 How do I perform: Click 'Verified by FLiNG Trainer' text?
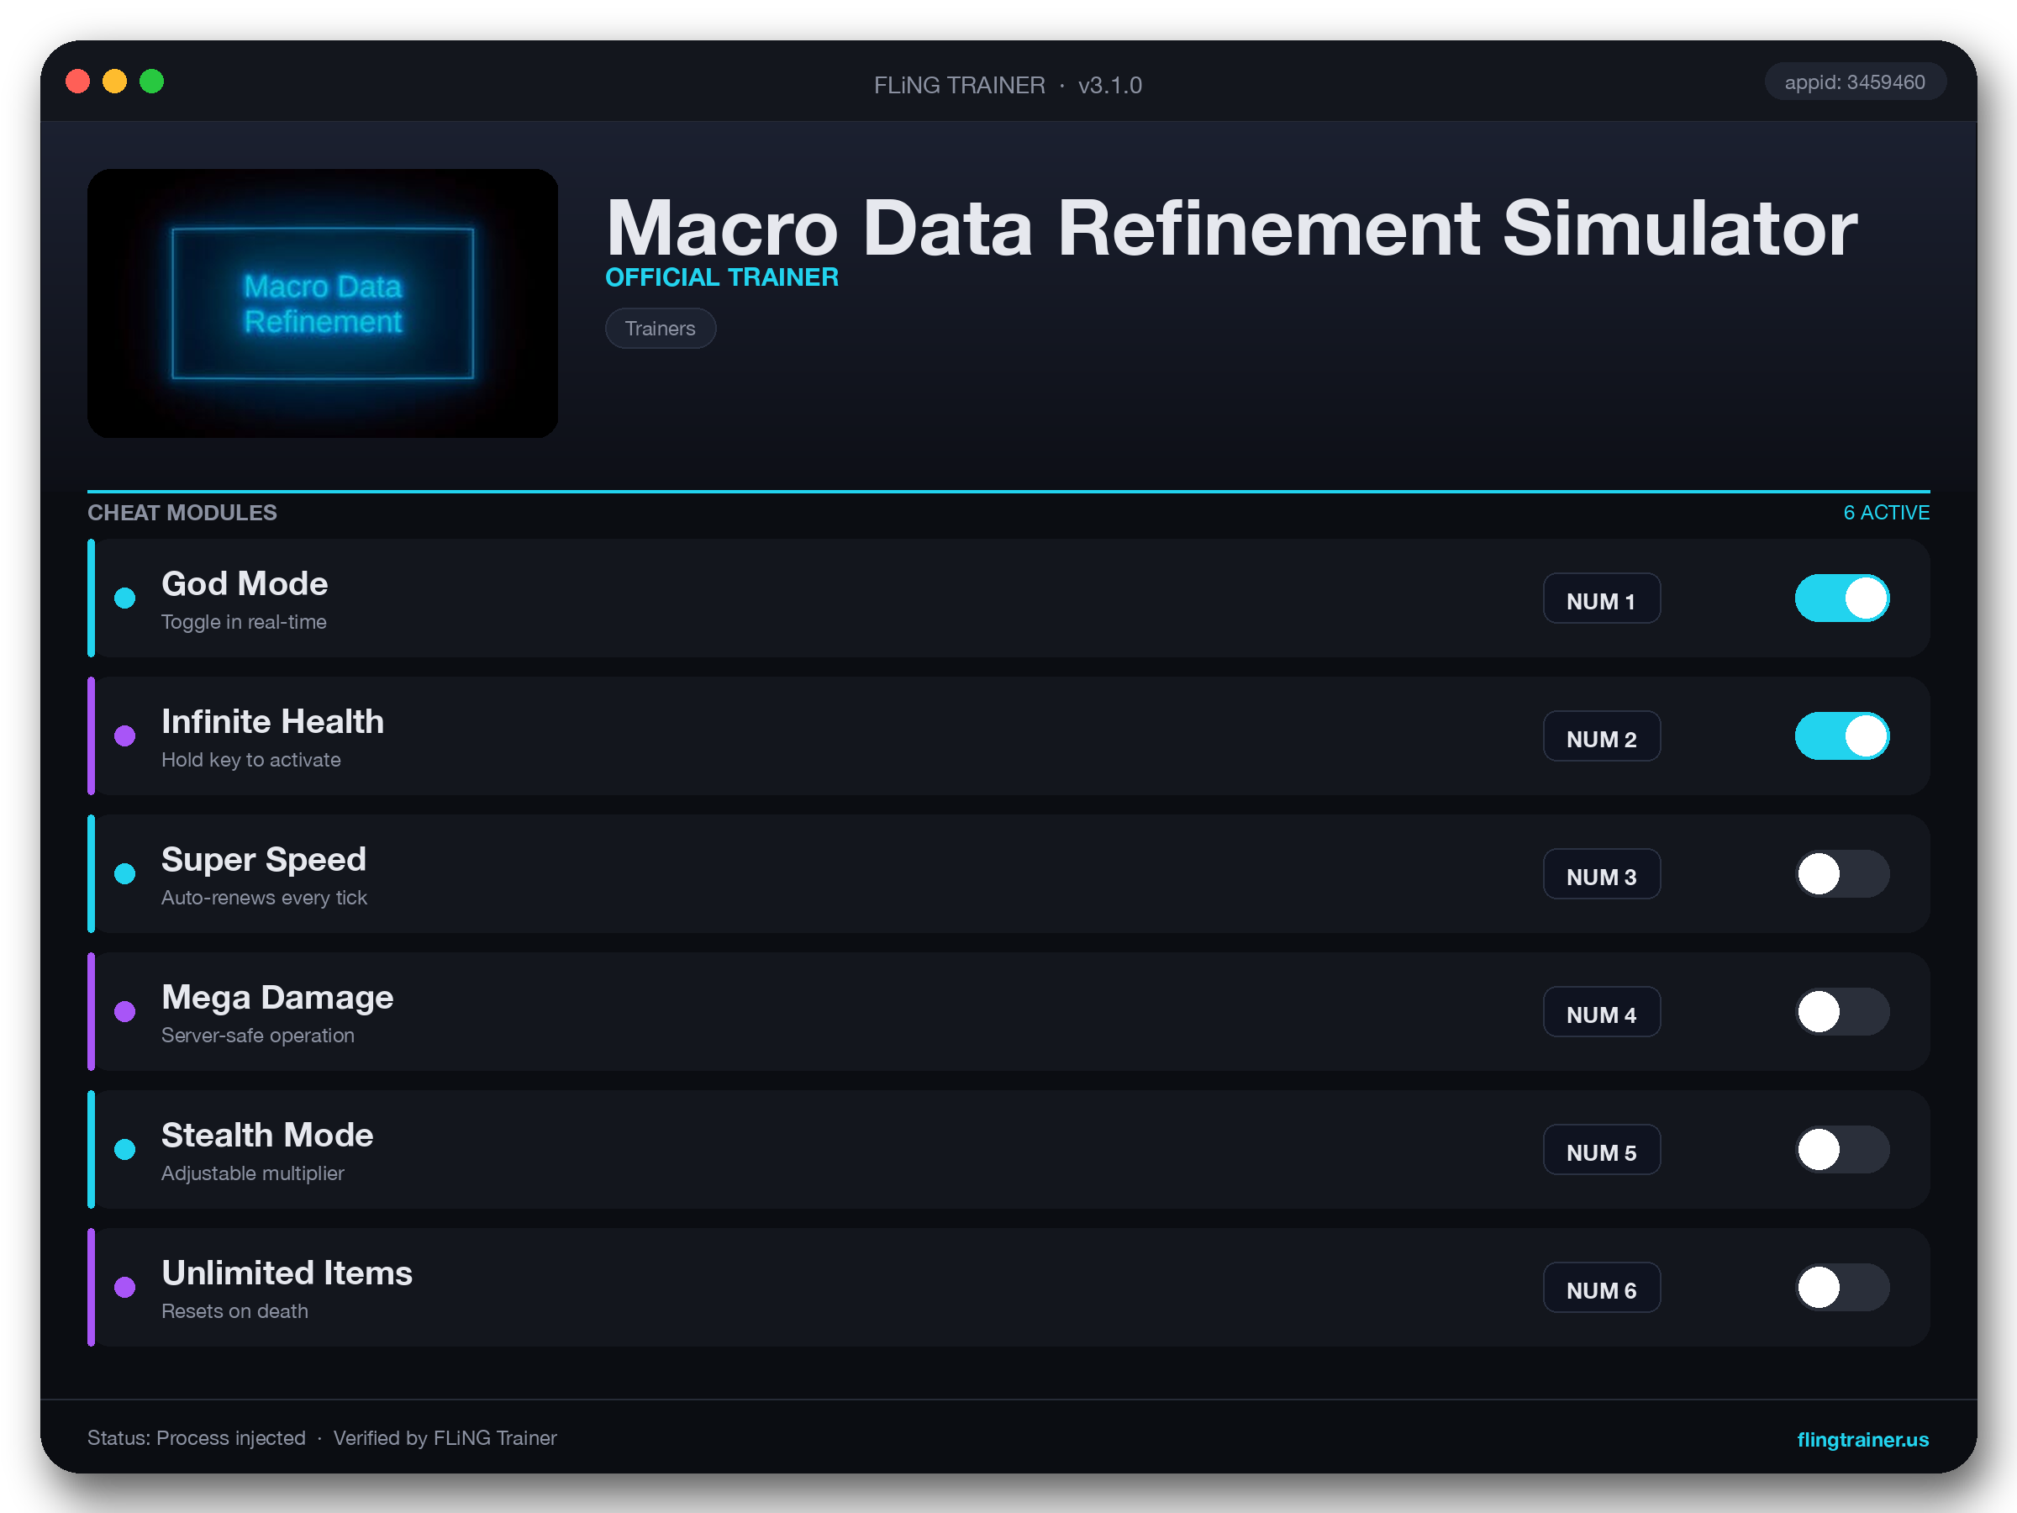445,1438
